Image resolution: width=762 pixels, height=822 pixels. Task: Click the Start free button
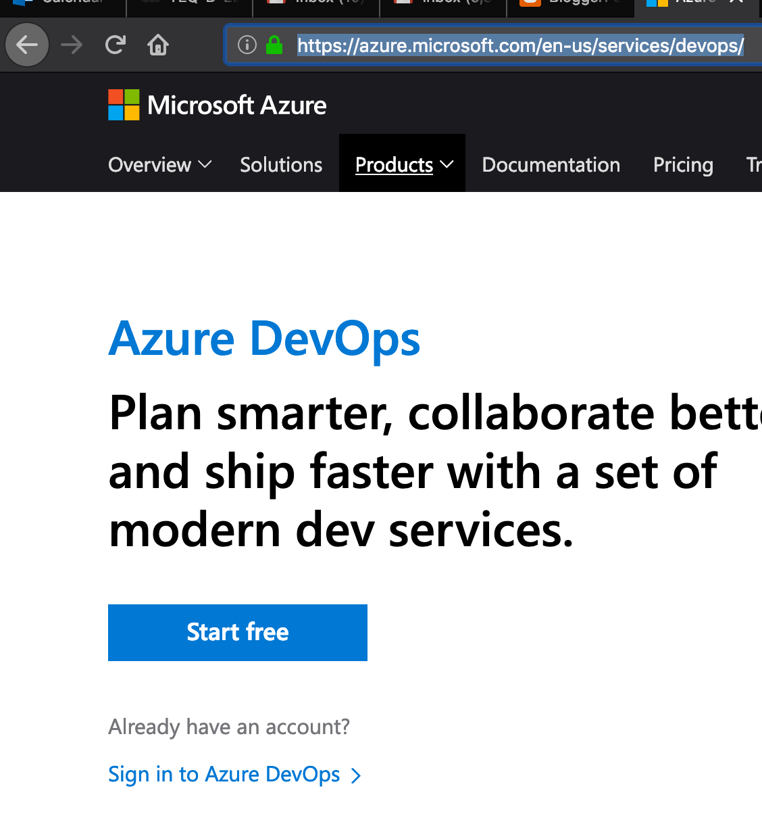[x=237, y=632]
